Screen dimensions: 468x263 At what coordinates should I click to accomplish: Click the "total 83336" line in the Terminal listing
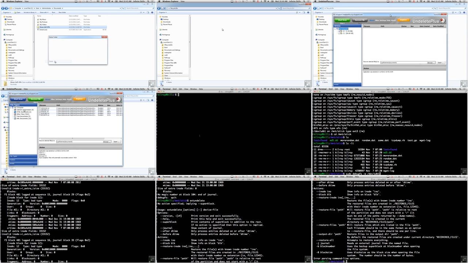[321, 146]
